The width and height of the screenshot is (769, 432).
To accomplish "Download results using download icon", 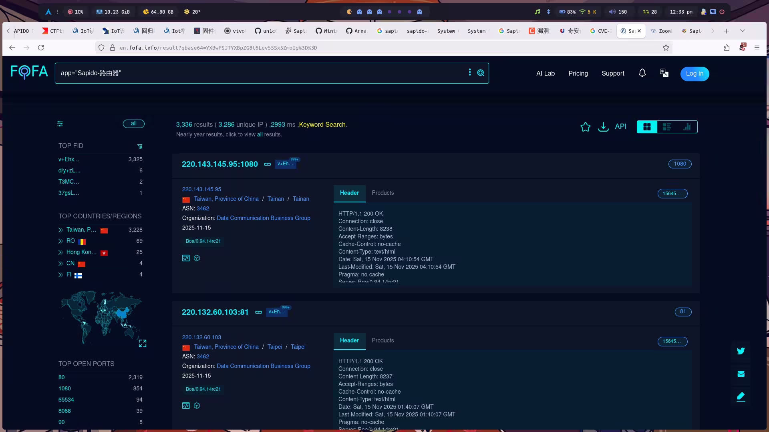I will point(603,127).
